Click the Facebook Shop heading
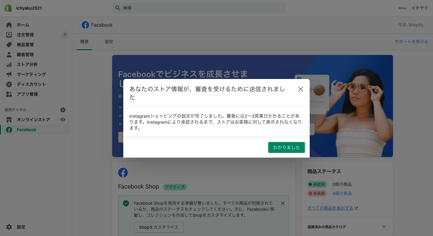Screen dimensions: 433x236 point(139,187)
